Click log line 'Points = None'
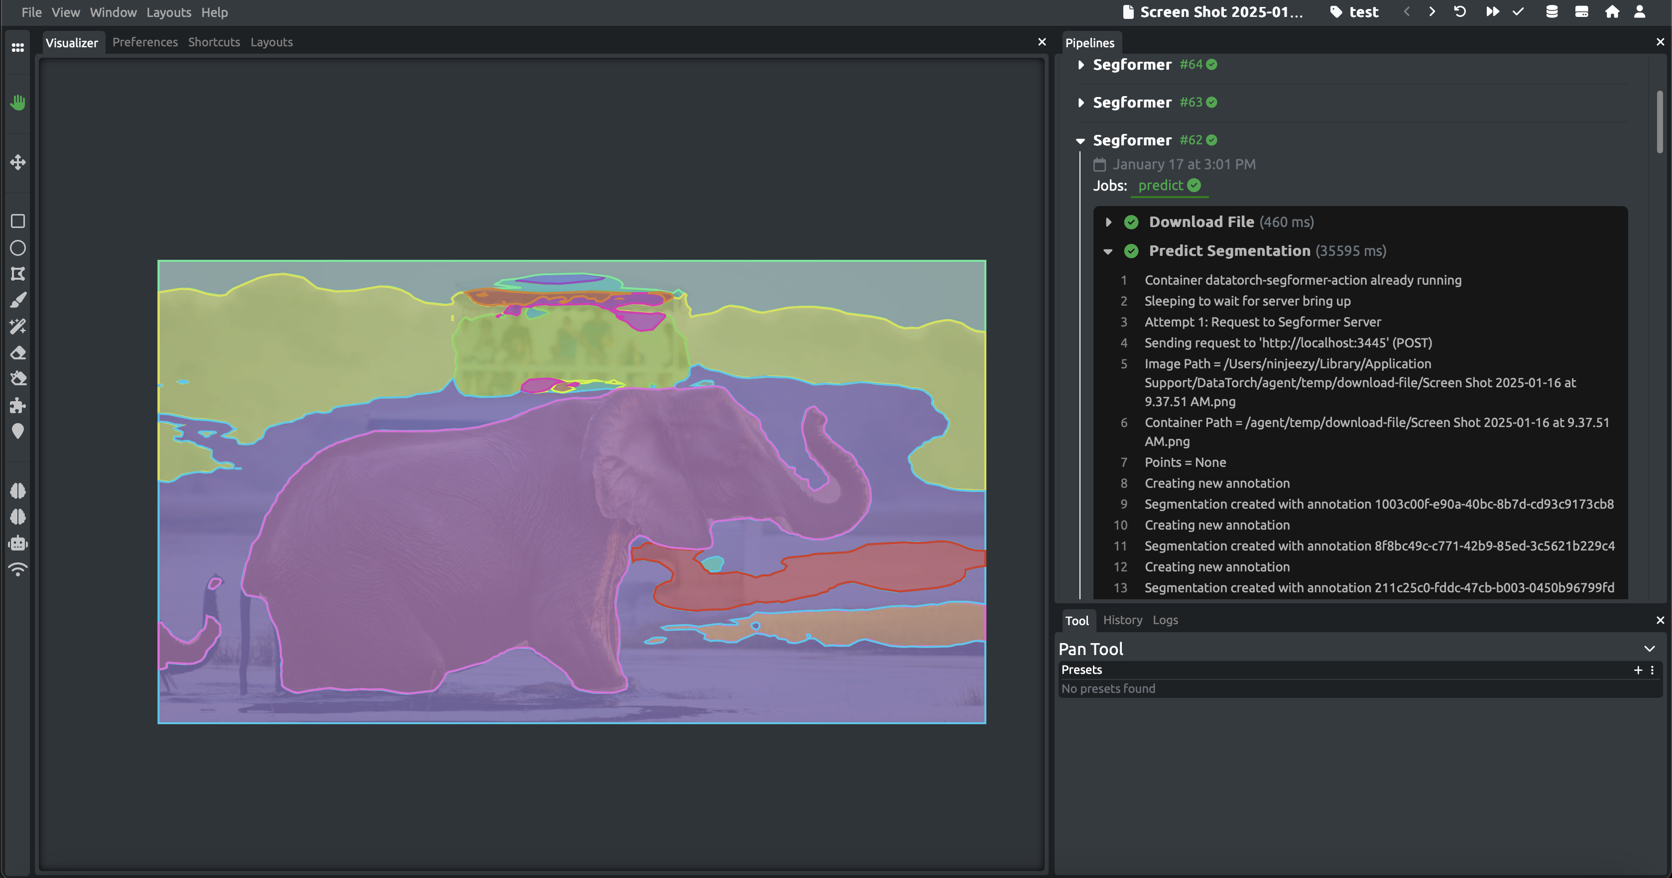This screenshot has height=878, width=1672. tap(1185, 463)
